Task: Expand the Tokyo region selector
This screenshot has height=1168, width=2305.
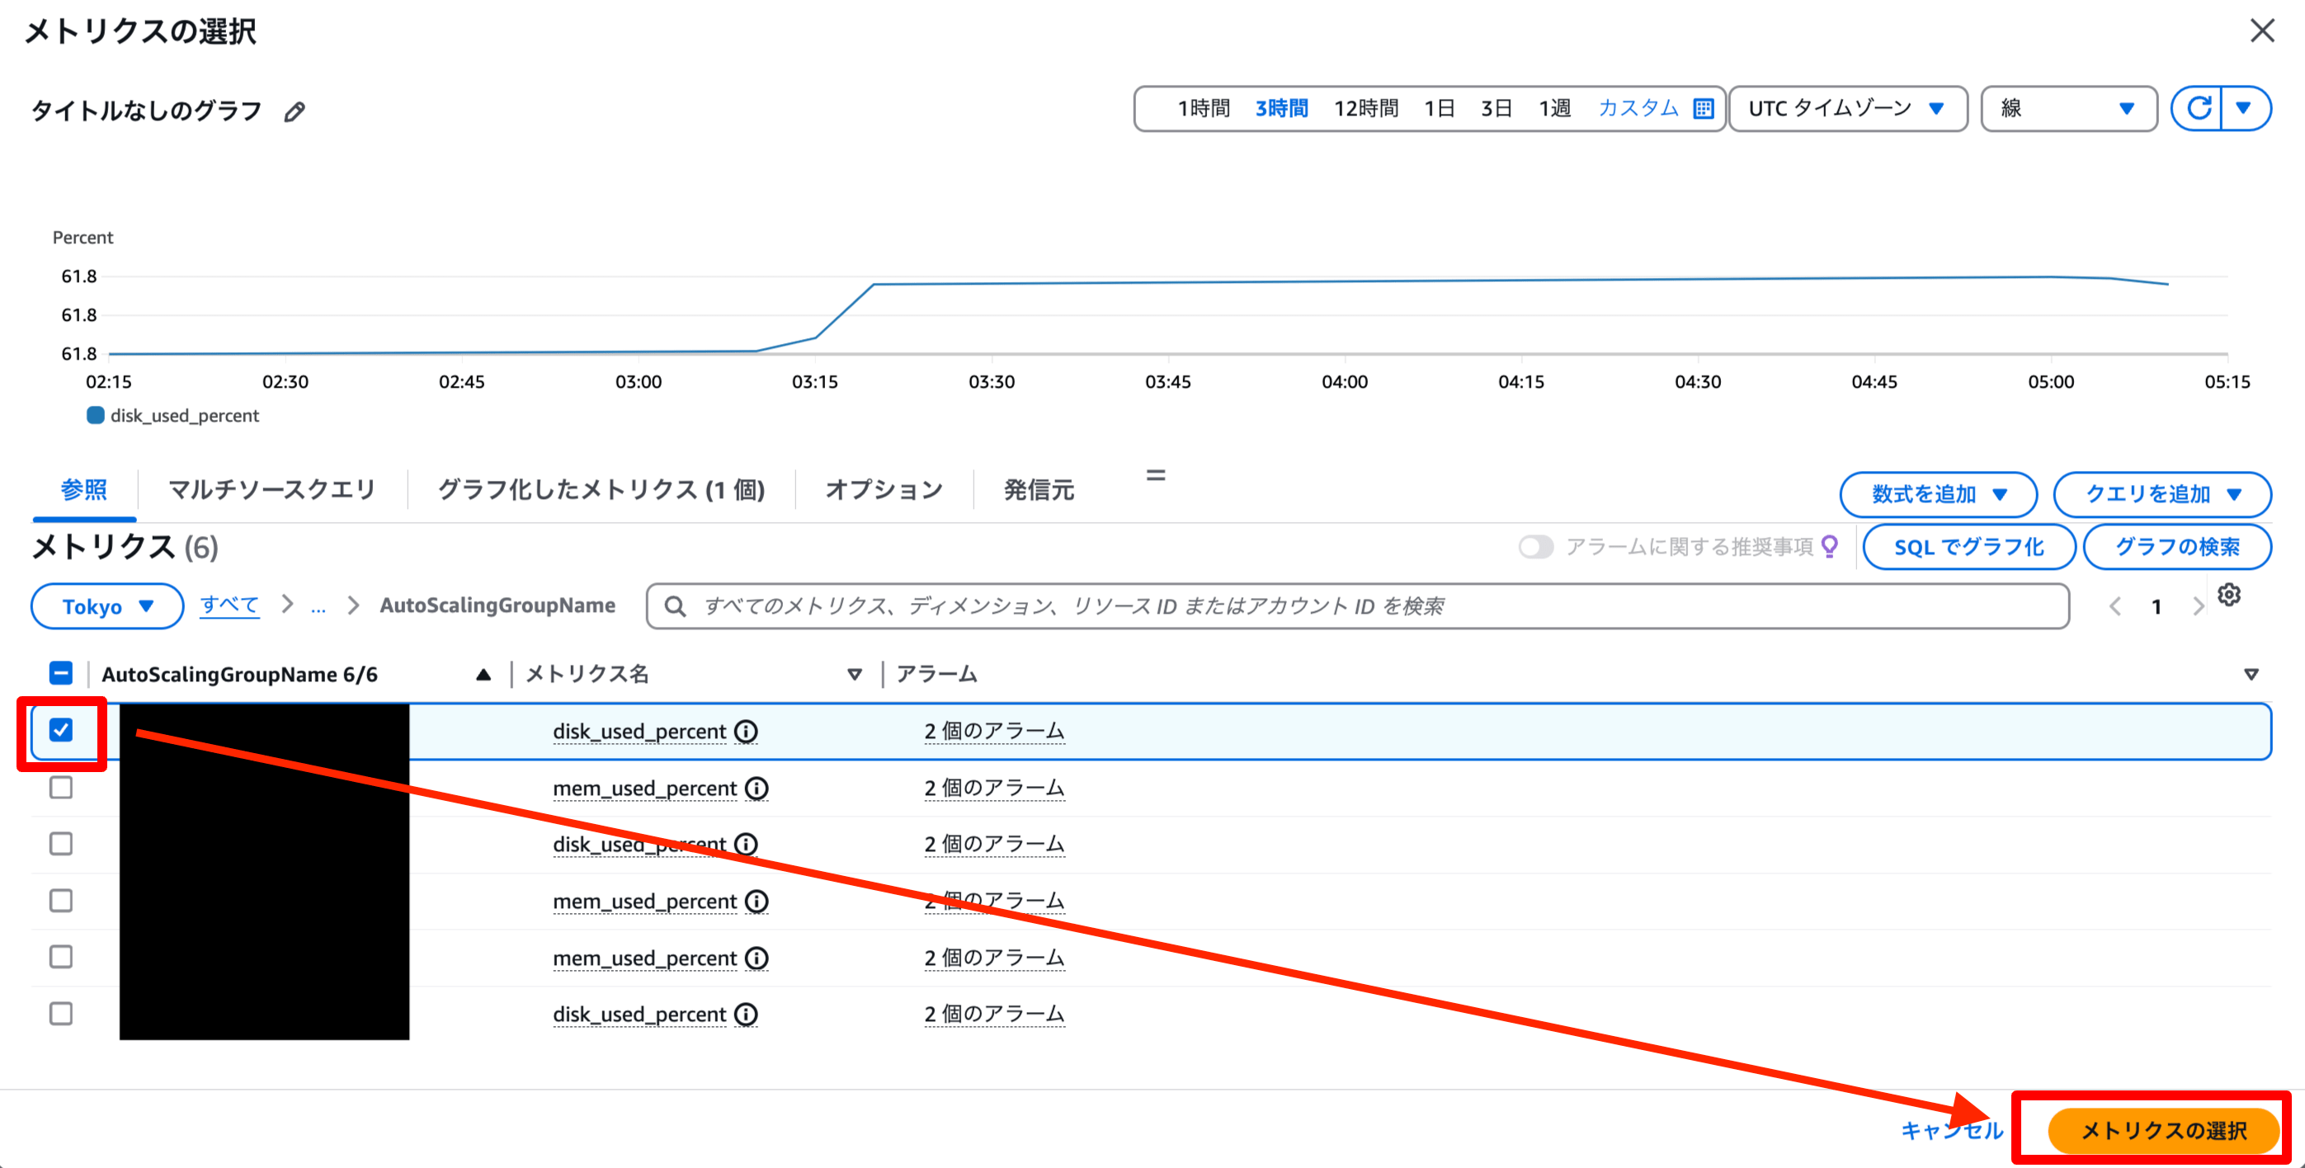Action: click(x=107, y=606)
